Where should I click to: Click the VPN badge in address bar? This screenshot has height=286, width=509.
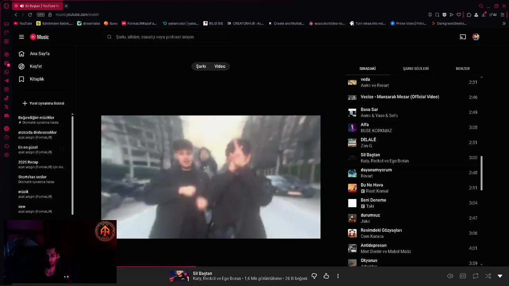click(41, 15)
